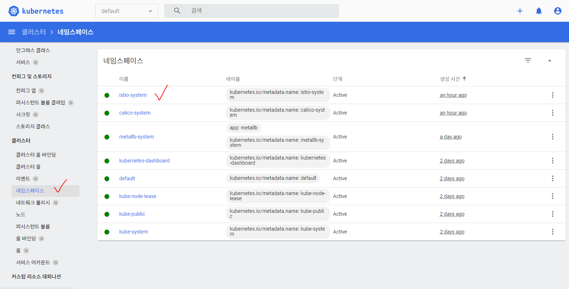The height and width of the screenshot is (289, 569).
Task: Open actions menu for istio-system row
Action: tap(553, 95)
